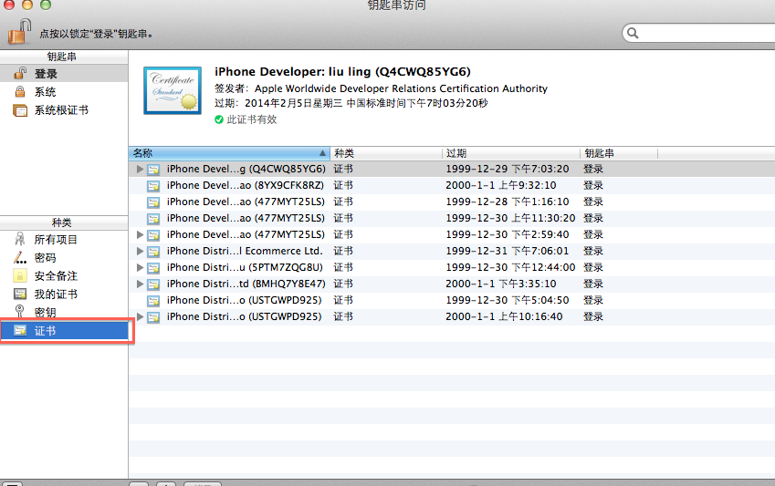Click certificate icon of 8YX9CFK8RZ row
Viewport: 775px width, 486px height.
point(153,186)
